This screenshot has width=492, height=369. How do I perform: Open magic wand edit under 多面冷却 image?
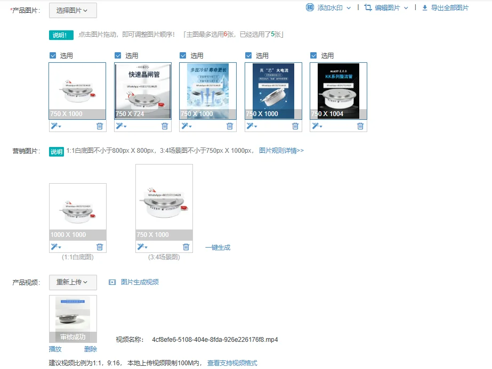coord(187,126)
